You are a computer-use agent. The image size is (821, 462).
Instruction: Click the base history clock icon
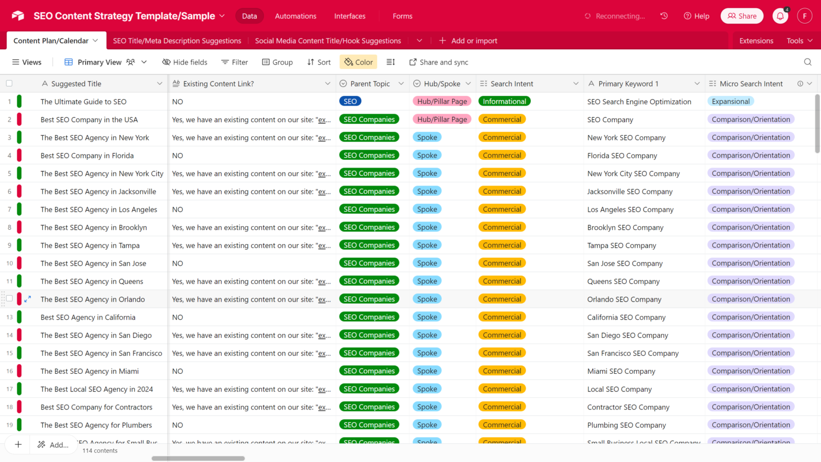pyautogui.click(x=664, y=16)
